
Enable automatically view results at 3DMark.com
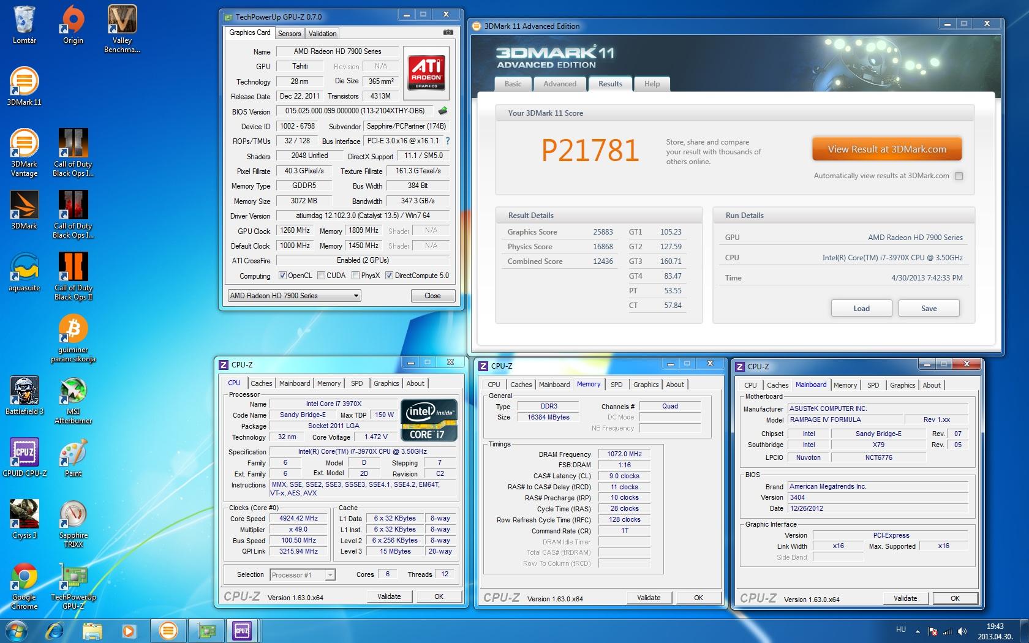click(x=959, y=176)
